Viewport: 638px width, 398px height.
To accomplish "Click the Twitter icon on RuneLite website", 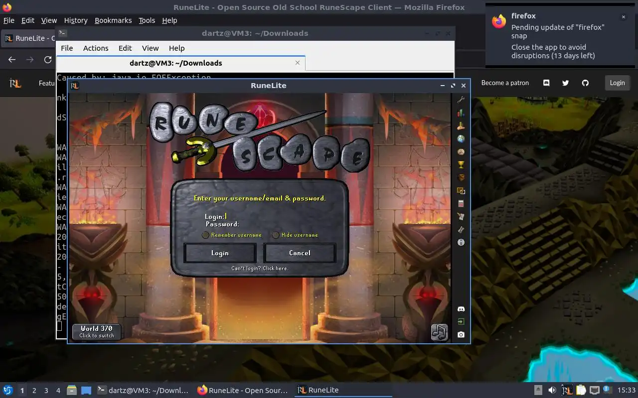I will pyautogui.click(x=566, y=83).
